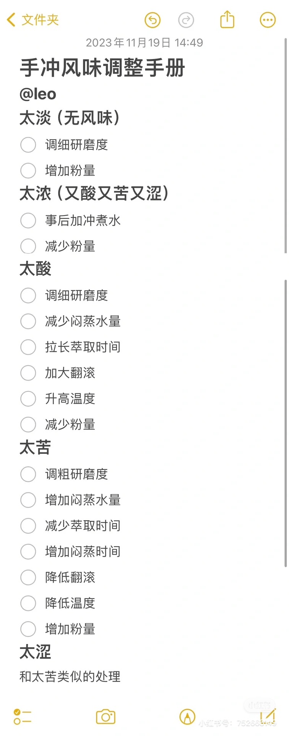289x736 pixels.
Task: Tap the redo arrow icon
Action: pyautogui.click(x=186, y=20)
